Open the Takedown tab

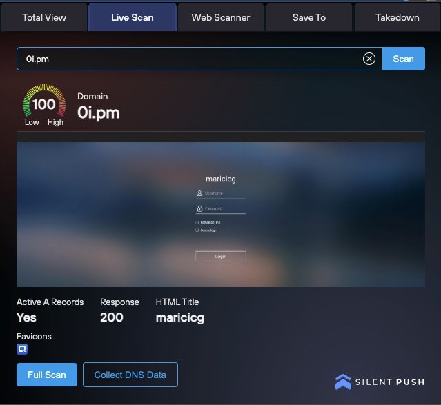(x=397, y=17)
